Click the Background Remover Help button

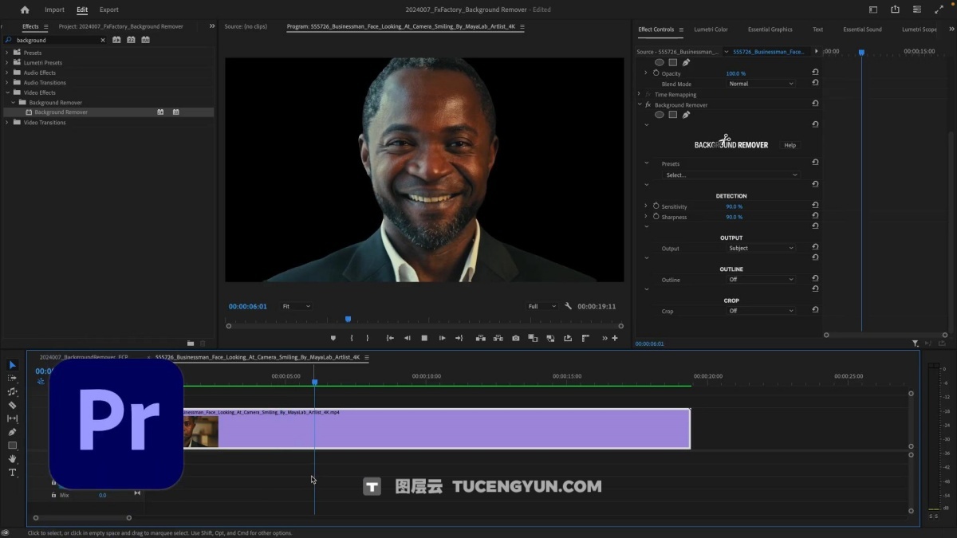790,145
